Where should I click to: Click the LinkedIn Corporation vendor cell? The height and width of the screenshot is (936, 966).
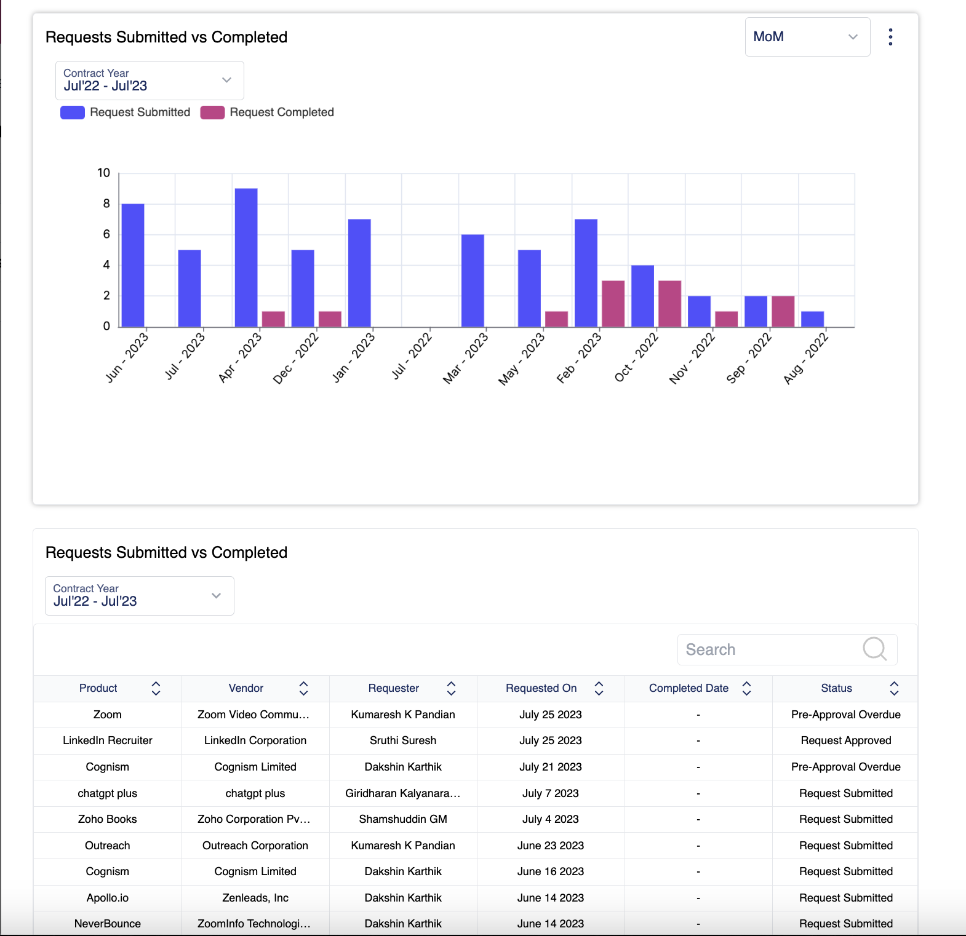255,740
